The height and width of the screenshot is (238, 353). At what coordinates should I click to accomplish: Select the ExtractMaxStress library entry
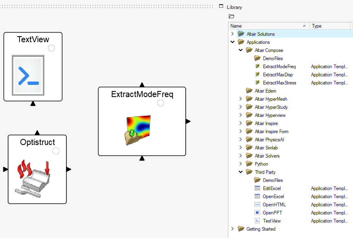coord(279,82)
